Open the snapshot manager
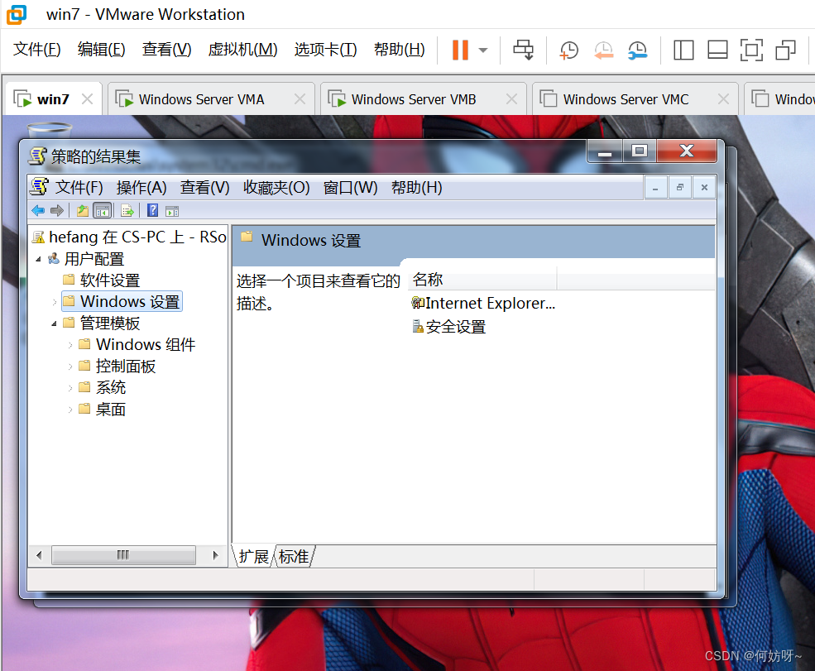 pyautogui.click(x=637, y=50)
